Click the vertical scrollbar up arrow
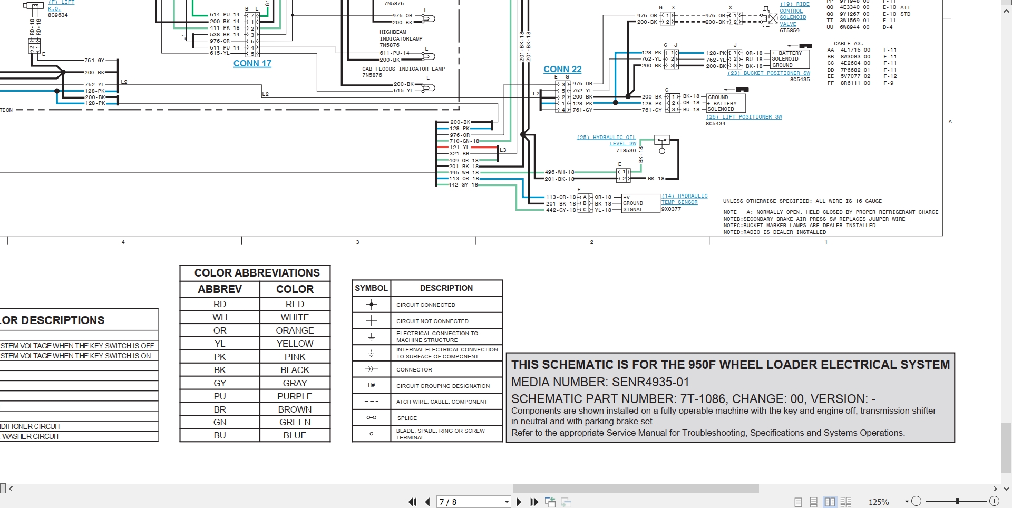This screenshot has height=508, width=1012. [x=1007, y=12]
